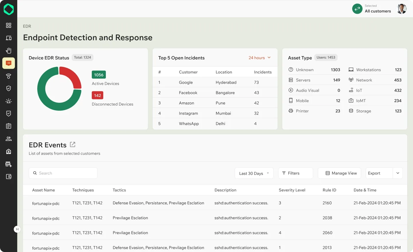Click the shield checkmark icon in sidebar
The height and width of the screenshot is (252, 413).
(9, 88)
